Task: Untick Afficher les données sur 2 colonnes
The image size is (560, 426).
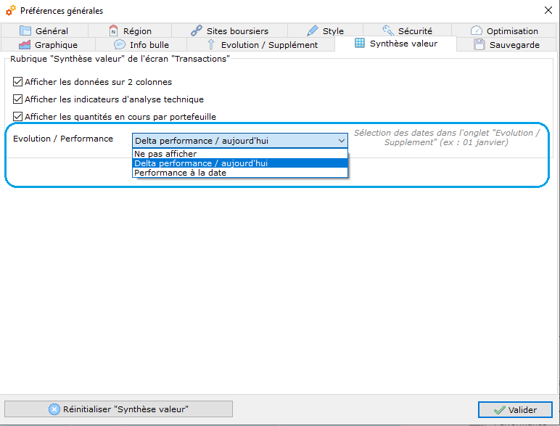Action: point(17,82)
